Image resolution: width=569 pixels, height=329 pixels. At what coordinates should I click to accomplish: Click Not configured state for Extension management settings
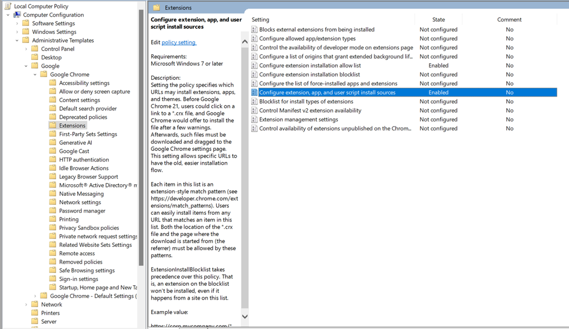click(x=438, y=120)
